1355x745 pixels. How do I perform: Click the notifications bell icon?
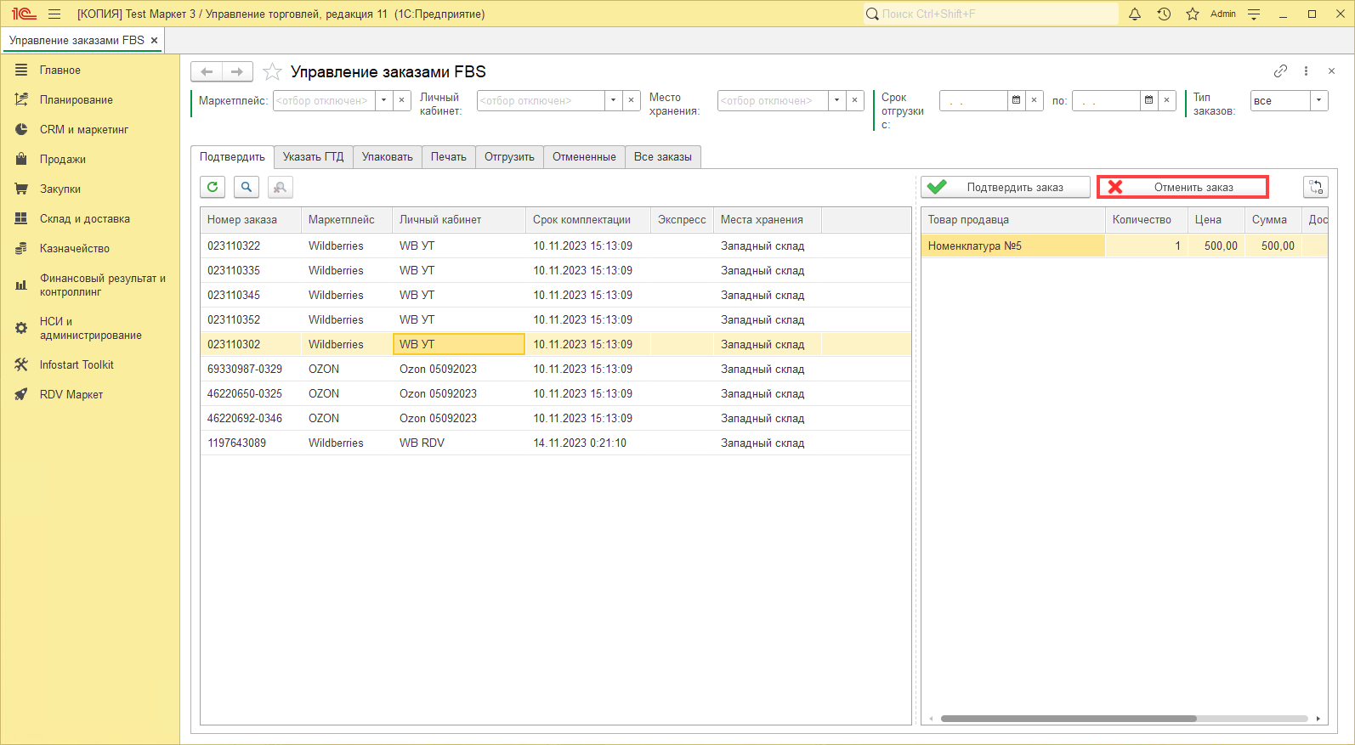pos(1135,14)
